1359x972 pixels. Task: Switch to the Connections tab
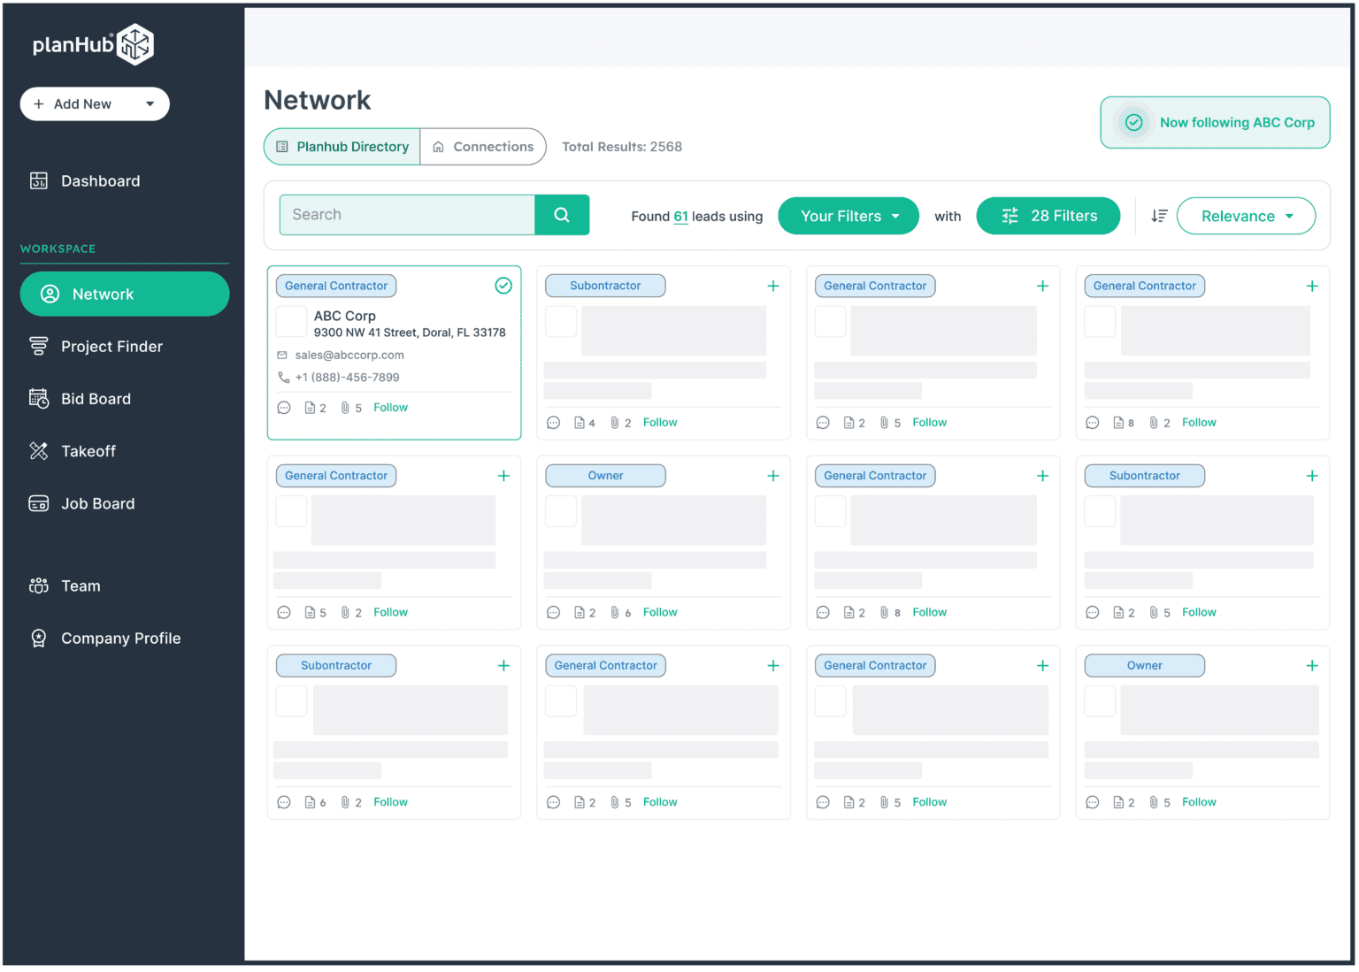pyautogui.click(x=483, y=146)
